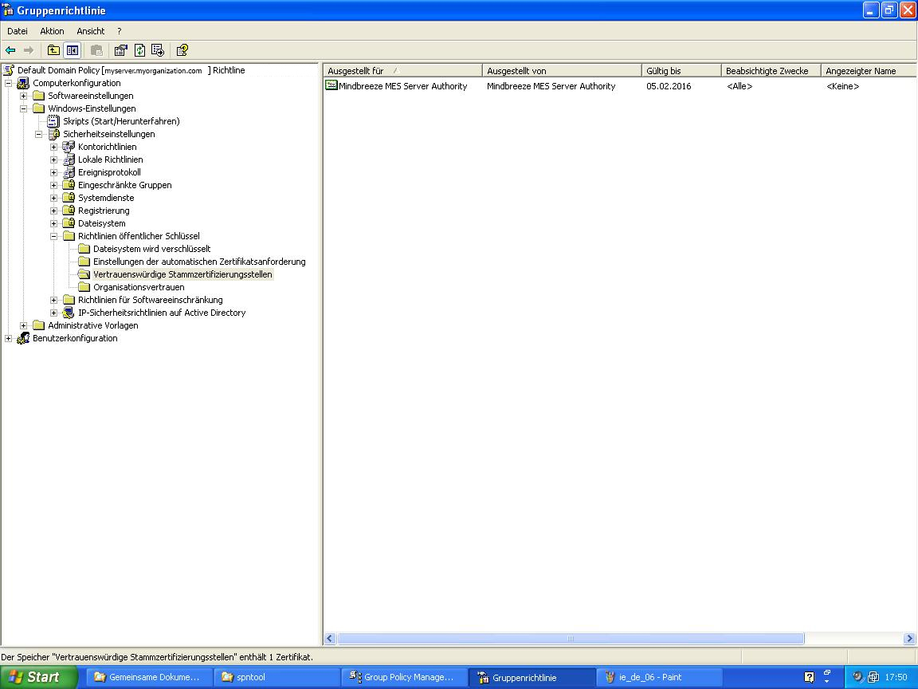Image resolution: width=918 pixels, height=689 pixels.
Task: Toggle the console tree show/hide icon
Action: (73, 50)
